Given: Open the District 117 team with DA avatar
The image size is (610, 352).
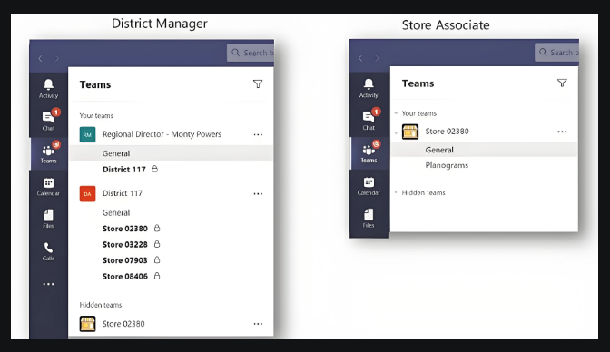Looking at the screenshot, I should pyautogui.click(x=123, y=193).
